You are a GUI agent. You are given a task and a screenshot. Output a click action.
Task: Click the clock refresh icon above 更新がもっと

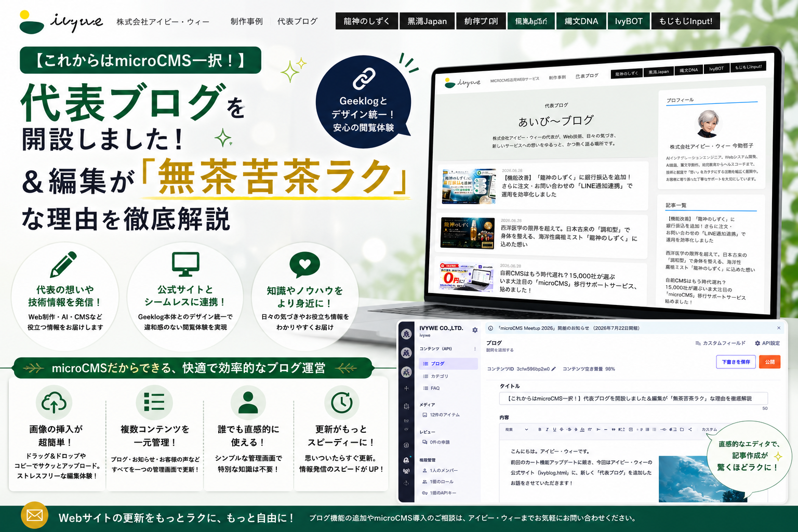tap(342, 403)
